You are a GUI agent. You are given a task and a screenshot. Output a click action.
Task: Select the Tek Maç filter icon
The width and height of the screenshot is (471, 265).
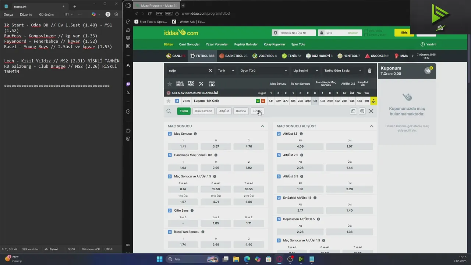click(191, 84)
